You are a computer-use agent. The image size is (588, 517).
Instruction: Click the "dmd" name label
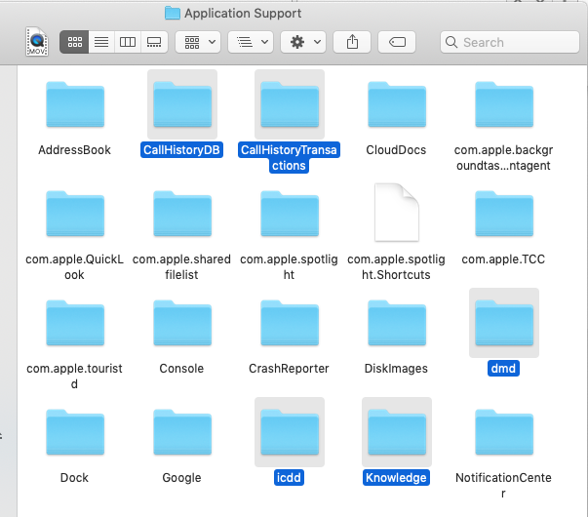pyautogui.click(x=503, y=369)
